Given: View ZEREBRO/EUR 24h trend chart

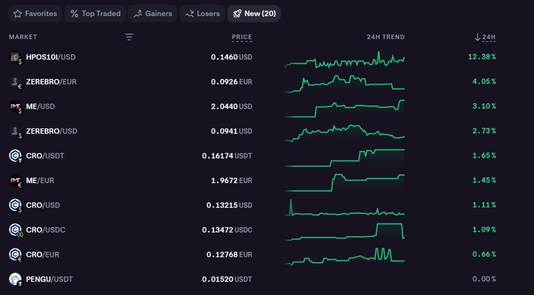Looking at the screenshot, I should click(x=344, y=84).
